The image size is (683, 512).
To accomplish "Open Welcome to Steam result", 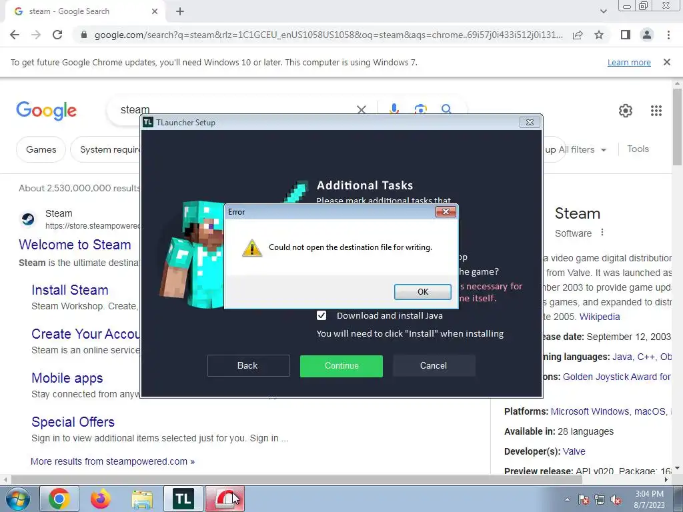I will coord(75,245).
